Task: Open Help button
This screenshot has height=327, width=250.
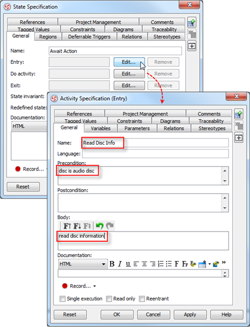Action: tap(226, 315)
